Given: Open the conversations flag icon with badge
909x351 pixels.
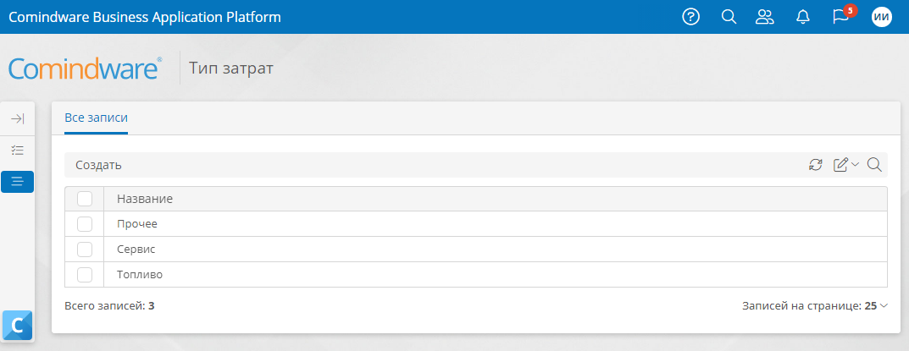Looking at the screenshot, I should 840,18.
